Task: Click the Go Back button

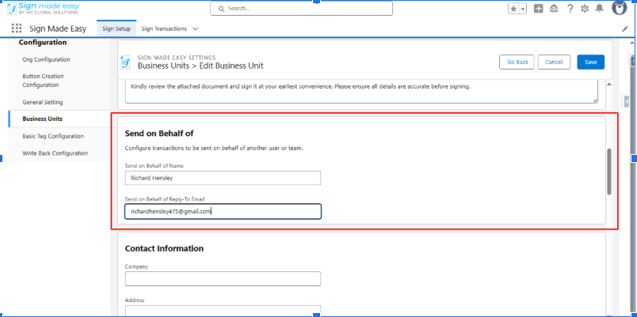Action: [517, 62]
